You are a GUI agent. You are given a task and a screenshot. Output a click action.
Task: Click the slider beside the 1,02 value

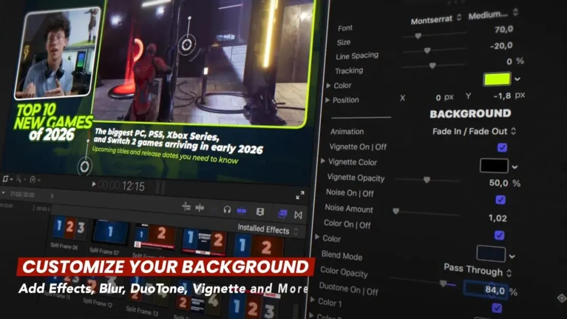coord(426,213)
